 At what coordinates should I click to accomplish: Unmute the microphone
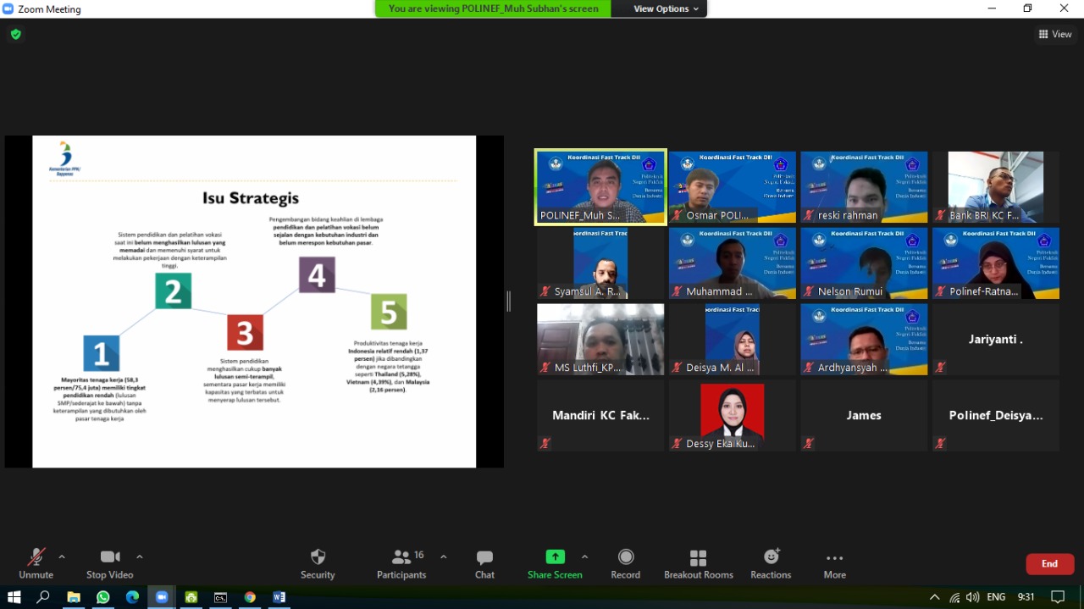point(36,563)
